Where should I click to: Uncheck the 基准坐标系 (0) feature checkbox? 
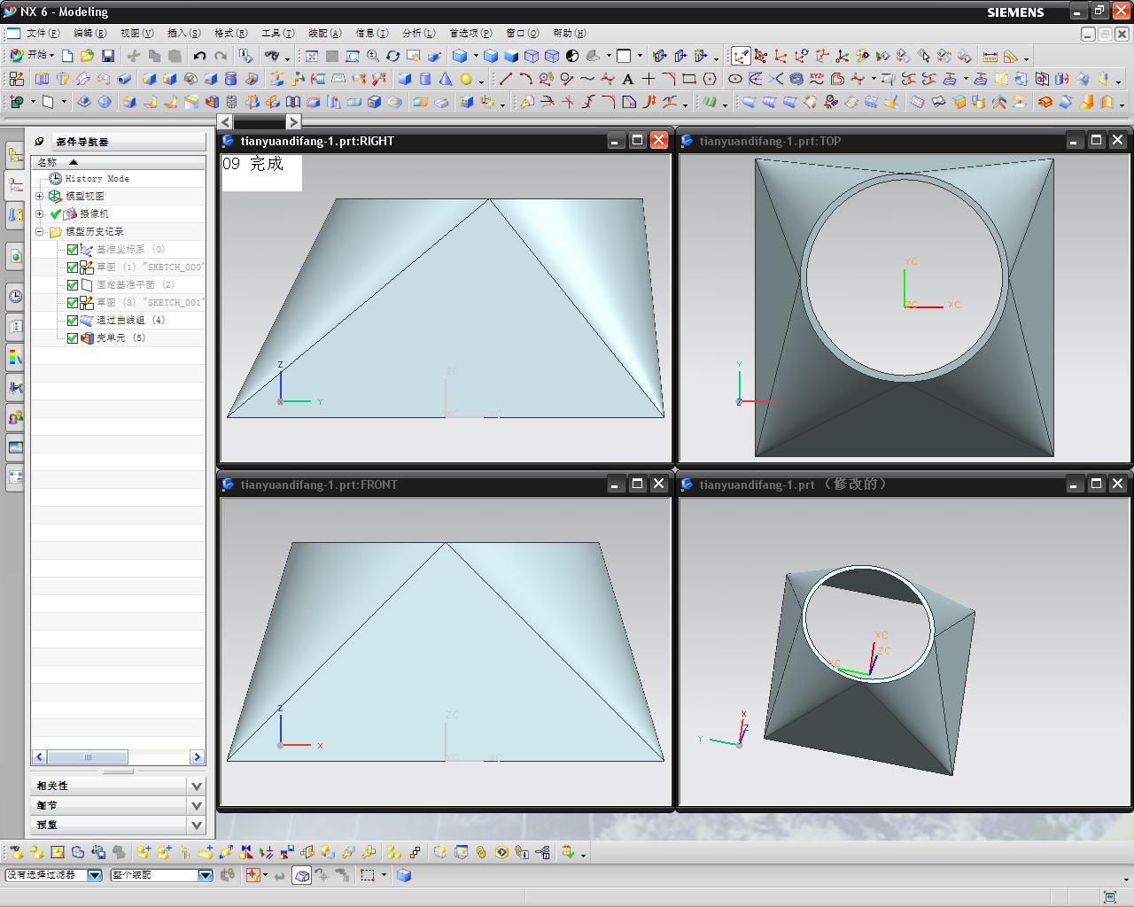click(73, 250)
